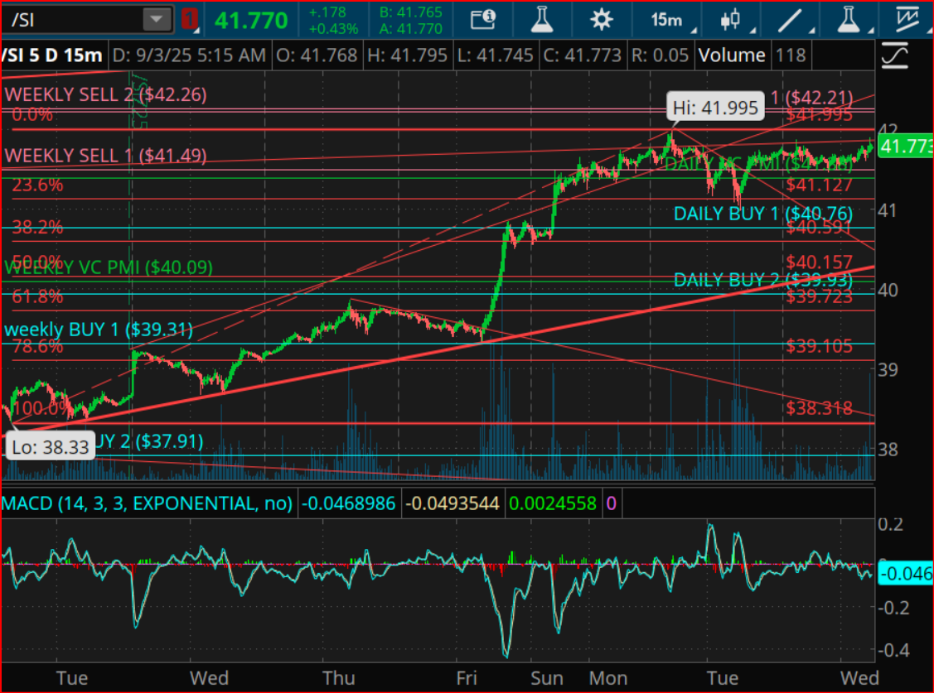Open Edit Studies flask icon

click(x=542, y=20)
